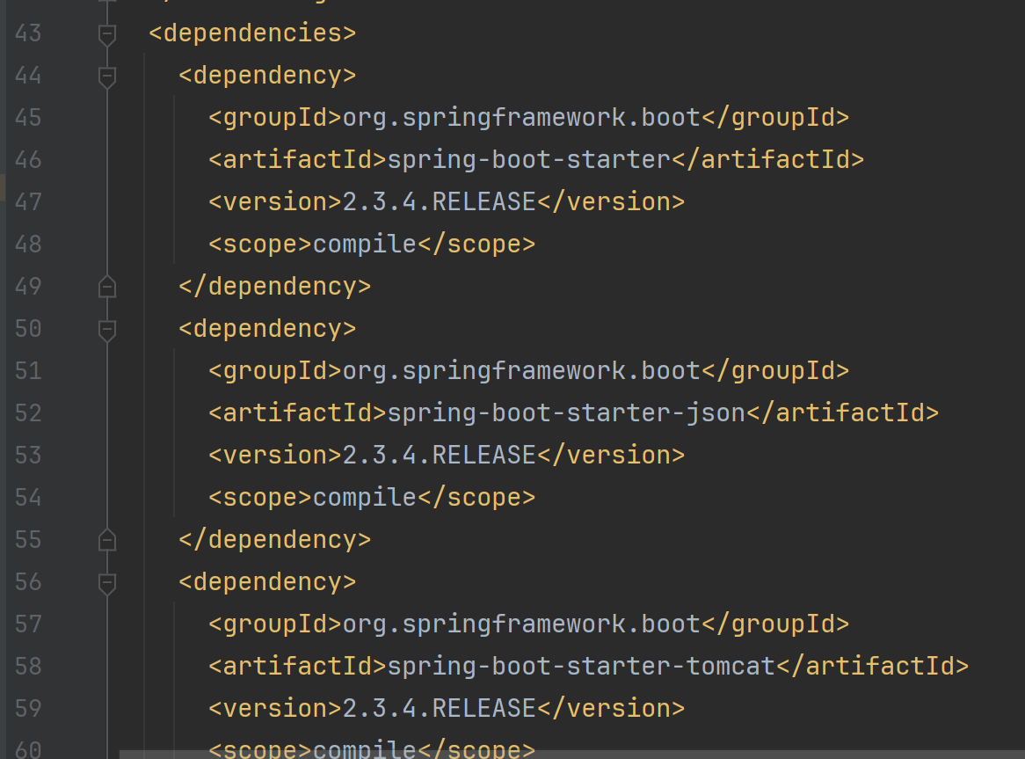Image resolution: width=1025 pixels, height=759 pixels.
Task: Click version 2.3.4.RELEASE on line 53
Action: click(x=439, y=456)
